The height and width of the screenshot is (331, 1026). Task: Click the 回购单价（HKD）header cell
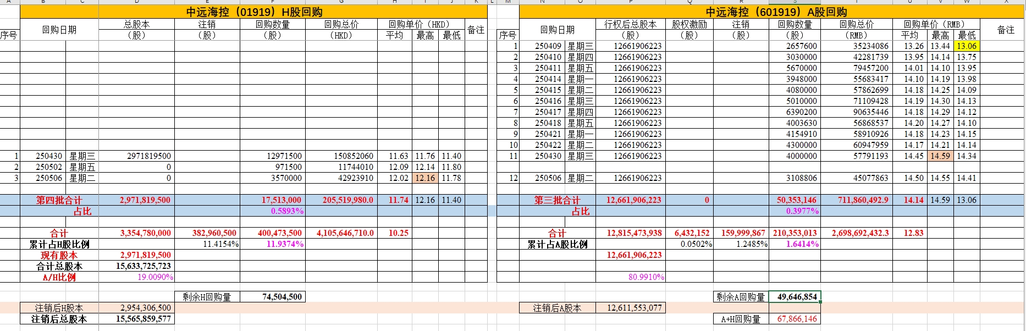click(421, 24)
